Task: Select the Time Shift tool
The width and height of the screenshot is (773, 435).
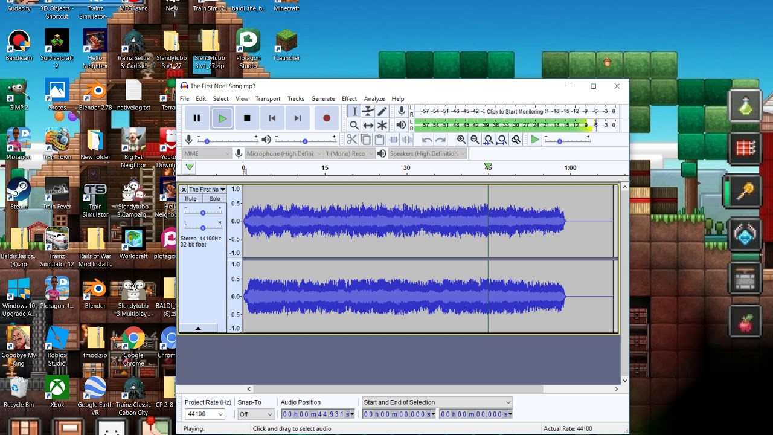Action: [368, 125]
